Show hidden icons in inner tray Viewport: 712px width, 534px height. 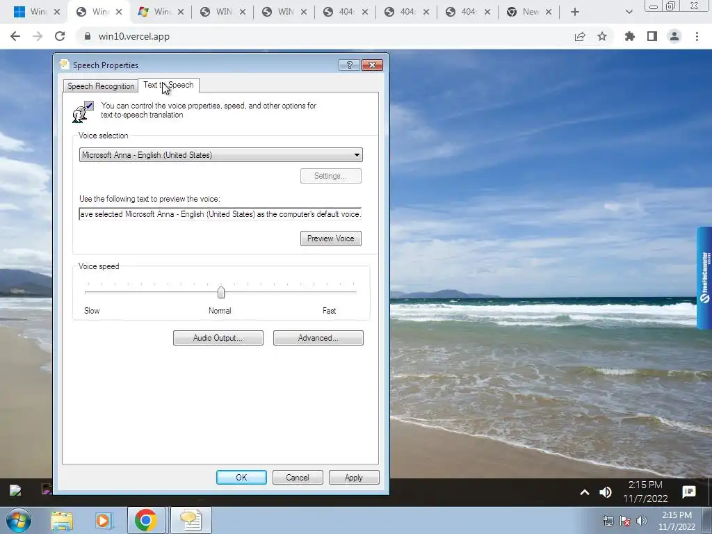[585, 492]
